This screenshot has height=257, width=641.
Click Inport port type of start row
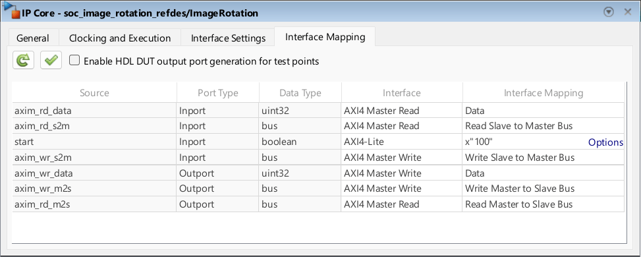pos(218,142)
